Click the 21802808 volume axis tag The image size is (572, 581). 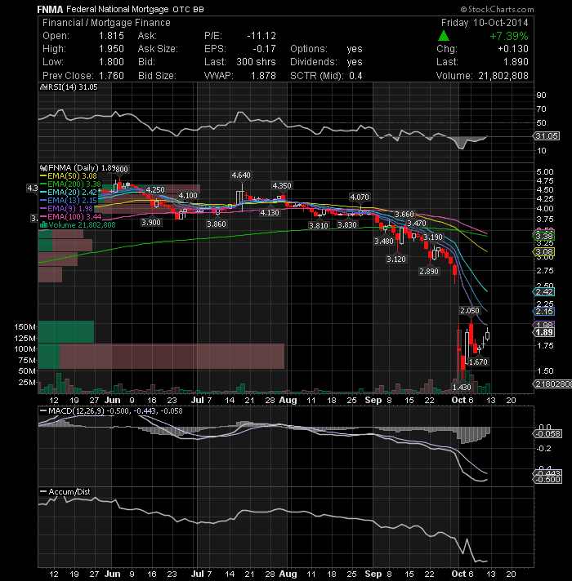tap(552, 384)
